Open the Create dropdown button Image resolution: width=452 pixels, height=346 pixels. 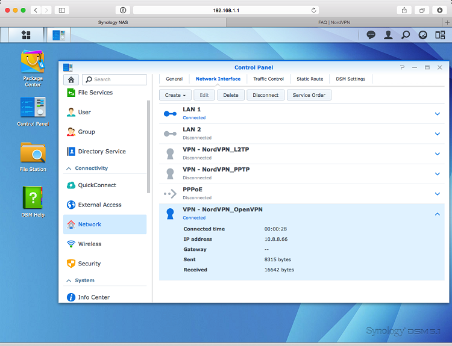175,95
